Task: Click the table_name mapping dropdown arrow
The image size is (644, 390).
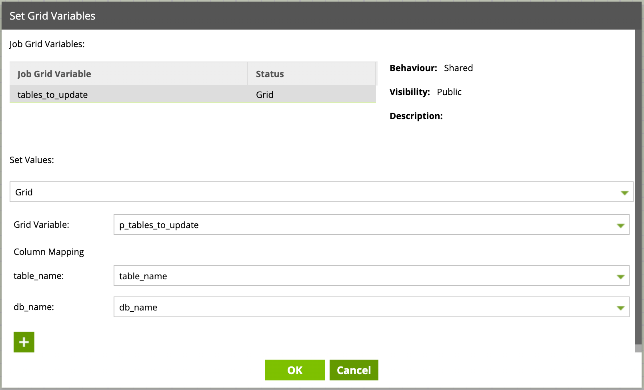Action: point(620,277)
